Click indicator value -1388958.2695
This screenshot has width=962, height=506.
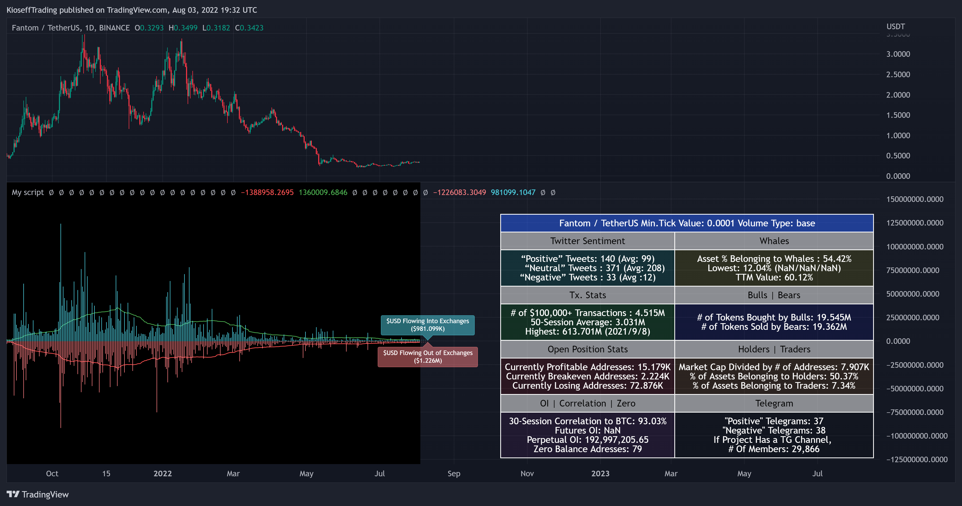[268, 192]
